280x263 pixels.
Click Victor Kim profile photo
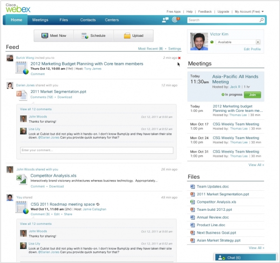tap(199, 42)
